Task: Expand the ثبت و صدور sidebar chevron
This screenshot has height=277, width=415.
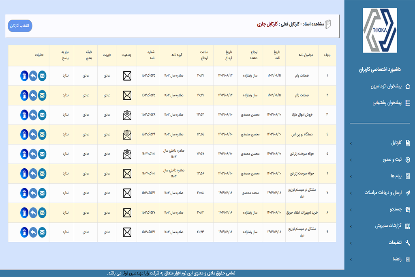Action: [351, 160]
